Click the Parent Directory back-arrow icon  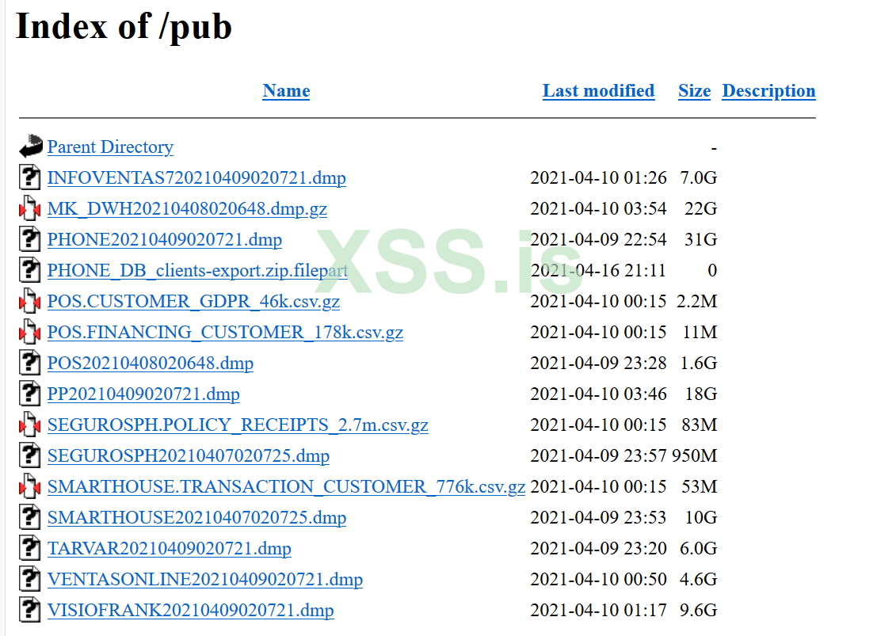coord(30,147)
